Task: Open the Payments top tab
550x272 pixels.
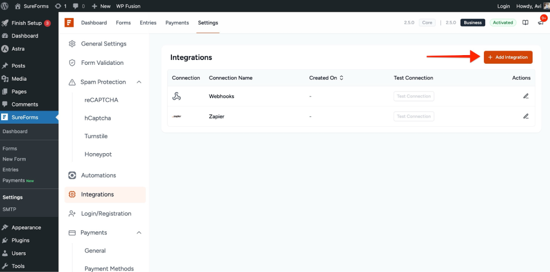Action: 177,22
